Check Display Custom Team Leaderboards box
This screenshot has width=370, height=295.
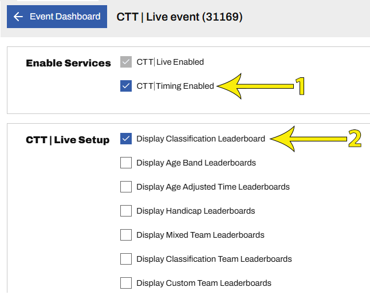click(126, 283)
